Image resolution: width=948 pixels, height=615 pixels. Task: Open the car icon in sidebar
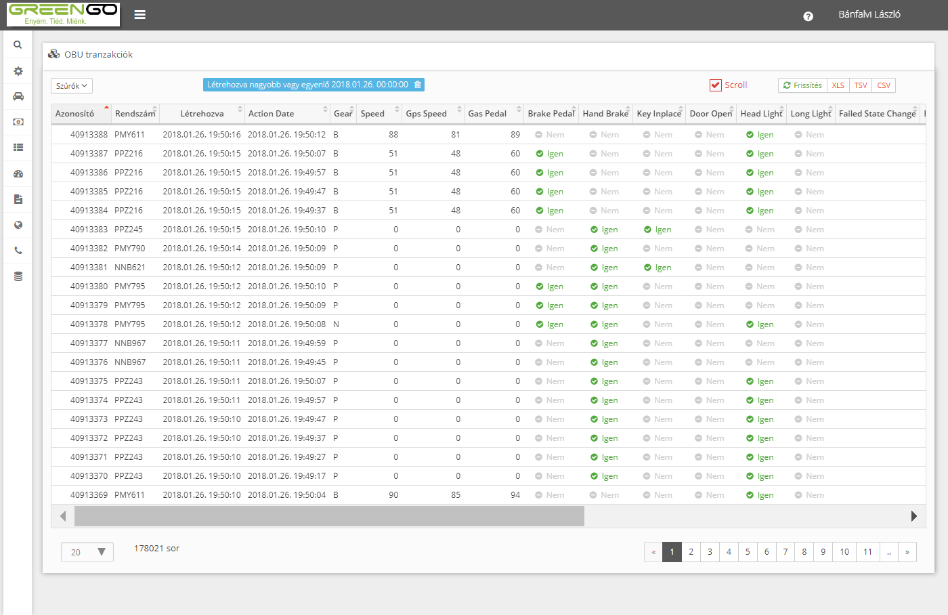point(18,96)
